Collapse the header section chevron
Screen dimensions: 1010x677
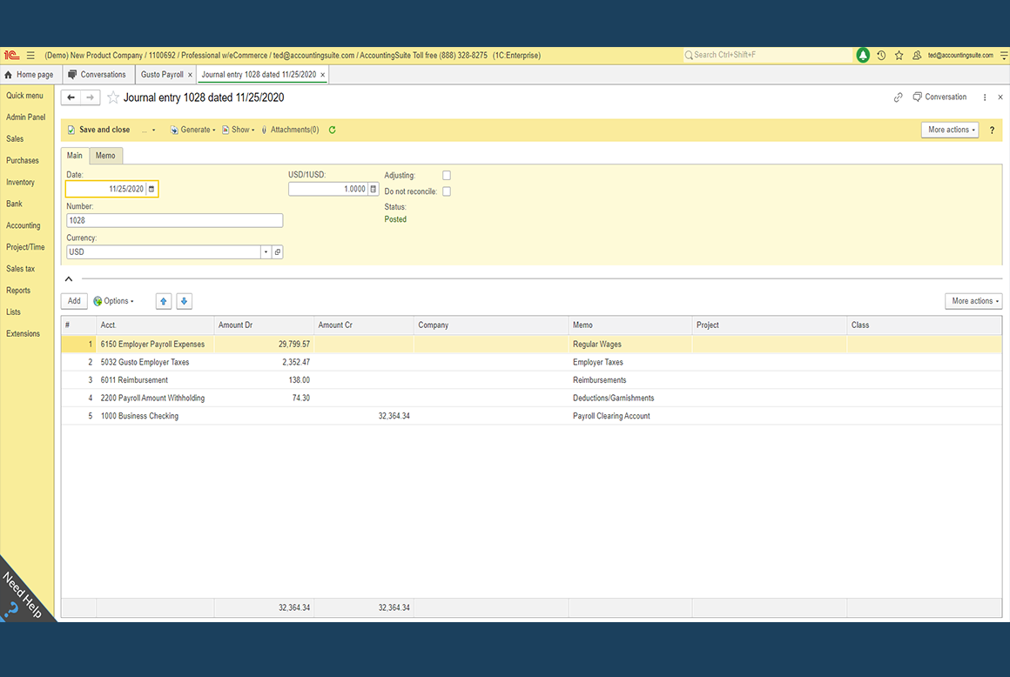69,278
